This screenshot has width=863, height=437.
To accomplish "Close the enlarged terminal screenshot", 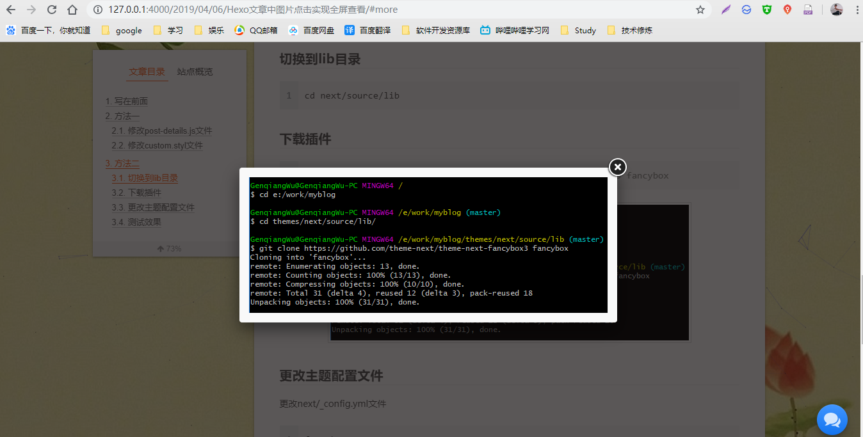I will pyautogui.click(x=617, y=167).
